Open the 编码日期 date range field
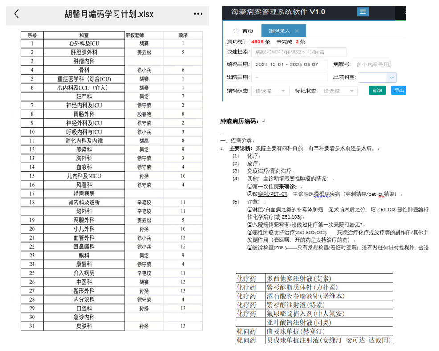439x351 pixels. click(289, 65)
